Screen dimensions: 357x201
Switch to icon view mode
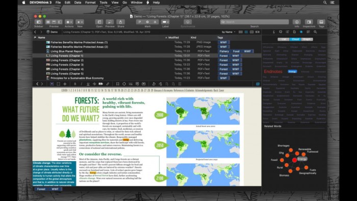[240, 32]
